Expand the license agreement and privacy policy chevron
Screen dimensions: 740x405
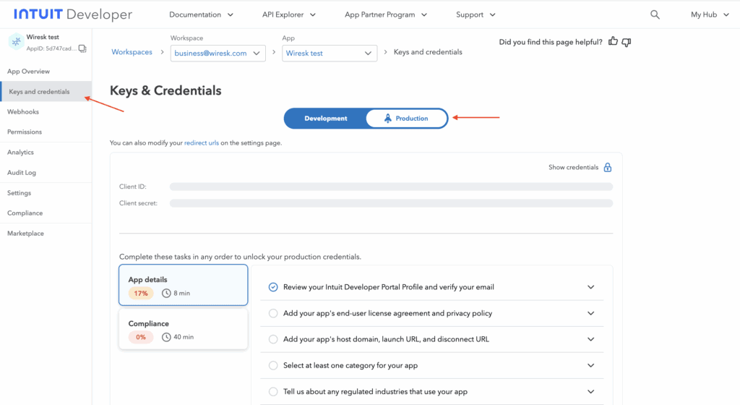pyautogui.click(x=591, y=313)
